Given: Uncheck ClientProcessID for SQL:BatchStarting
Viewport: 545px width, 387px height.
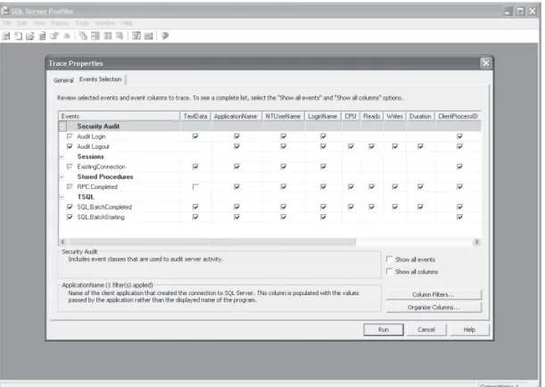Looking at the screenshot, I should (459, 217).
